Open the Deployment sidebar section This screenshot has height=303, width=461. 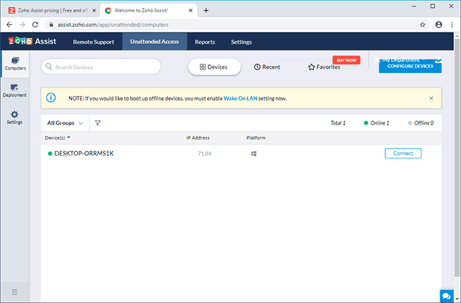[15, 91]
